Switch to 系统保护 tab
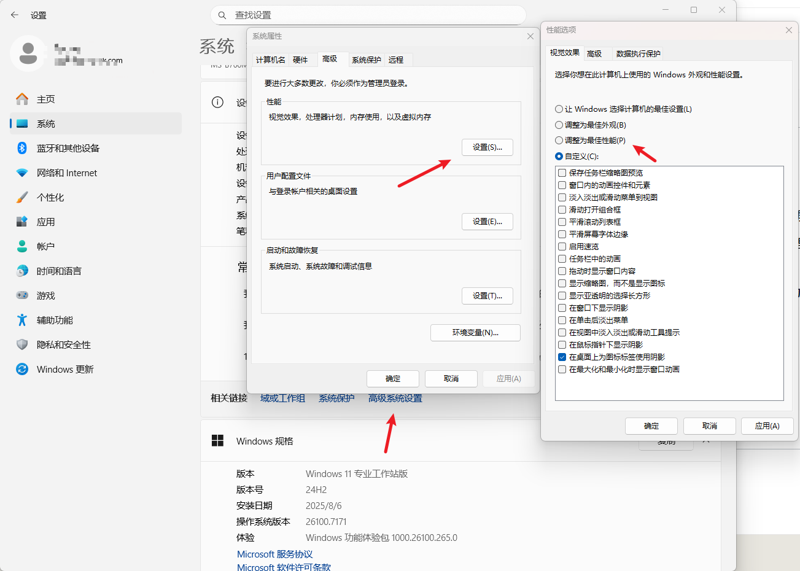Viewport: 800px width, 571px height. tap(367, 60)
